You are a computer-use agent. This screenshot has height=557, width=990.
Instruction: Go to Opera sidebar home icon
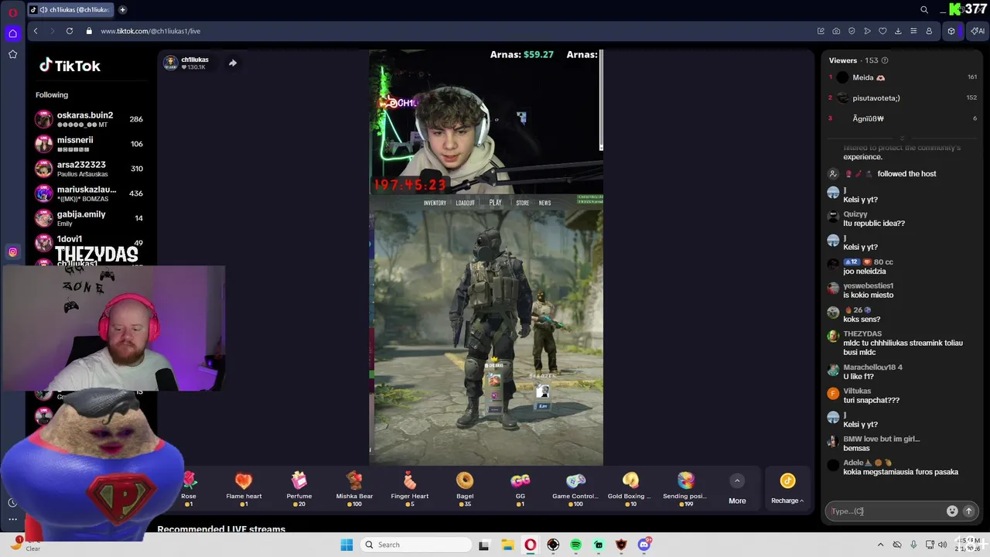tap(12, 33)
